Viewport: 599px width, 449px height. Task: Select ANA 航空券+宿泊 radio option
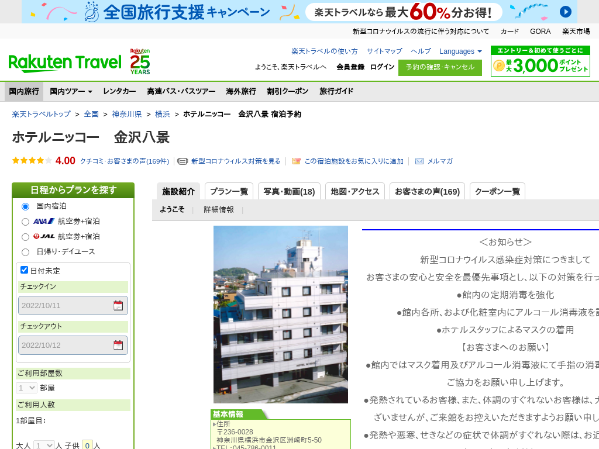25,222
